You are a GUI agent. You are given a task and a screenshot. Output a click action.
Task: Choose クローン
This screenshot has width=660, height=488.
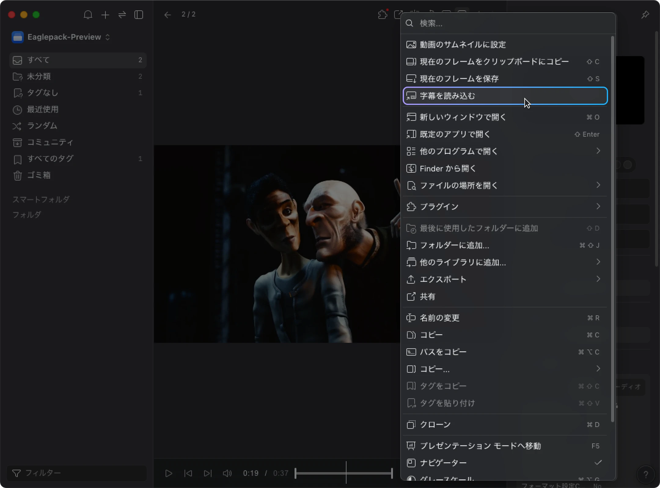[x=505, y=425]
